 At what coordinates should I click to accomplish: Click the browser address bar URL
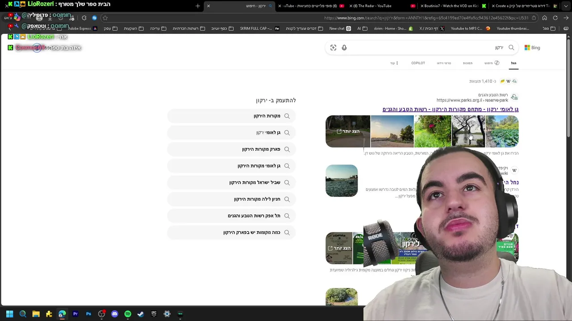[426, 18]
